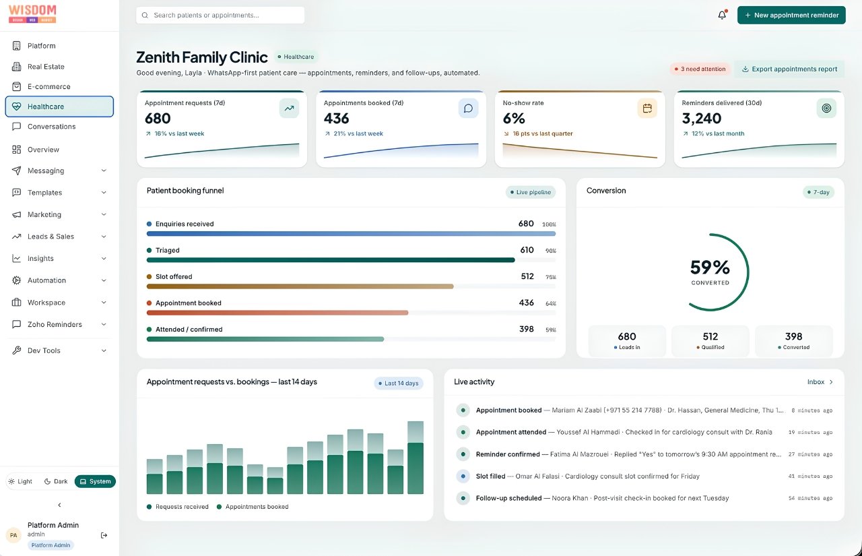Expand the Automation submenu chevron

(x=104, y=280)
